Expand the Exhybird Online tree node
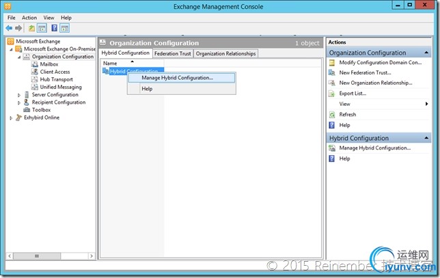The width and height of the screenshot is (440, 278). (11, 118)
